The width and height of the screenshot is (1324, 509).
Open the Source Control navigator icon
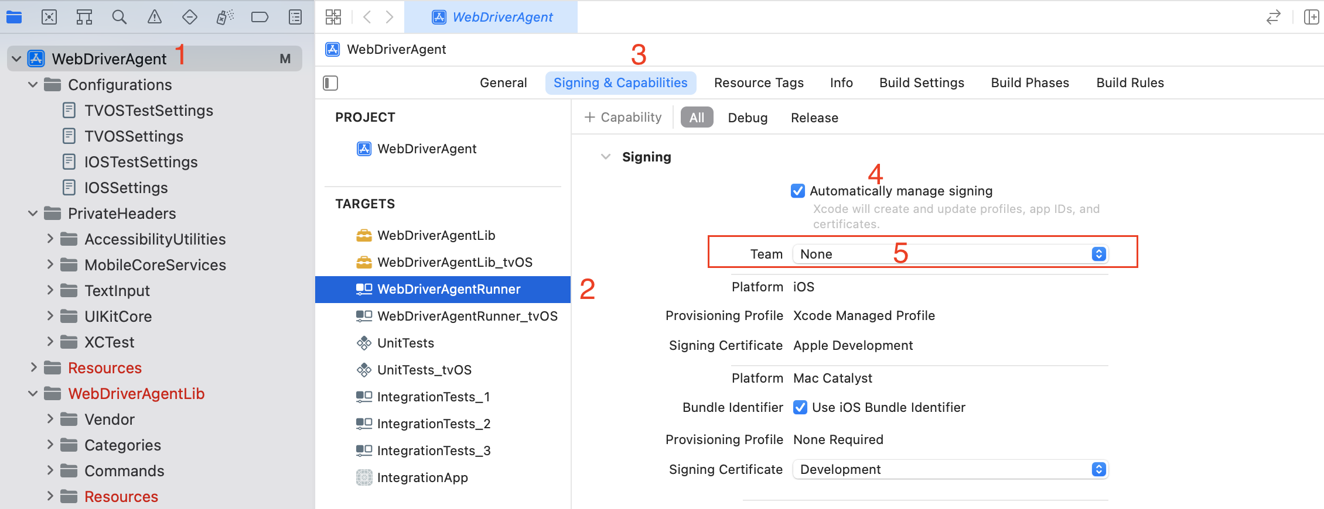pyautogui.click(x=49, y=17)
